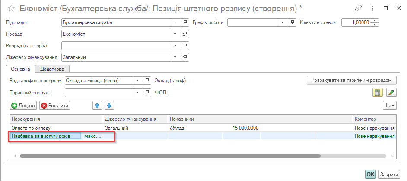Switch to the Додаткова tab
407x181 pixels.
click(53, 69)
